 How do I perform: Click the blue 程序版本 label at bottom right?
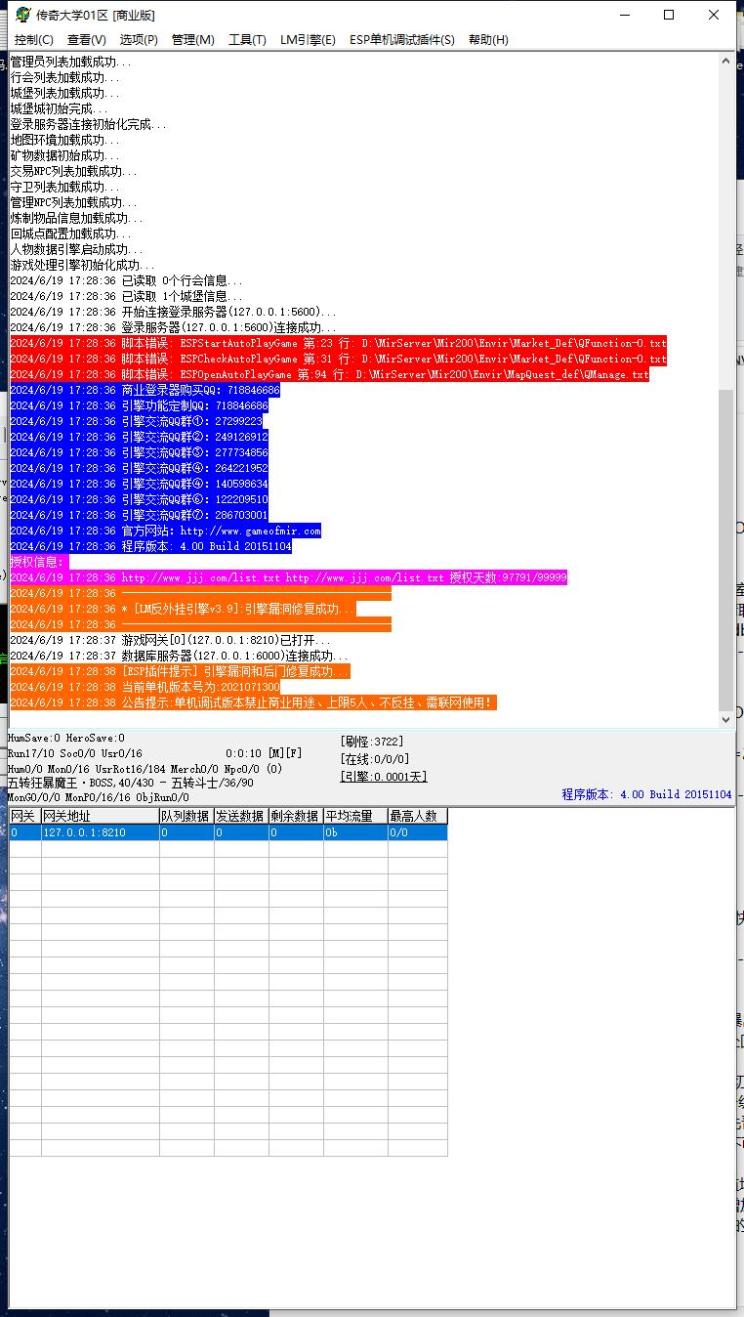point(646,794)
